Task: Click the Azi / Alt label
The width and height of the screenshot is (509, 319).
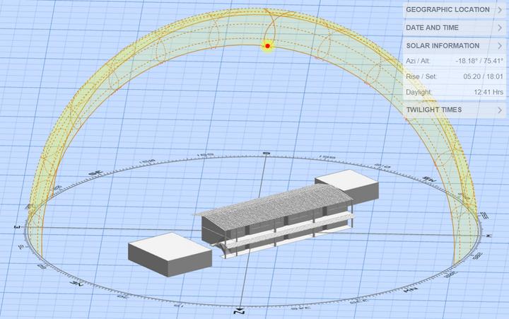Action: click(x=418, y=61)
